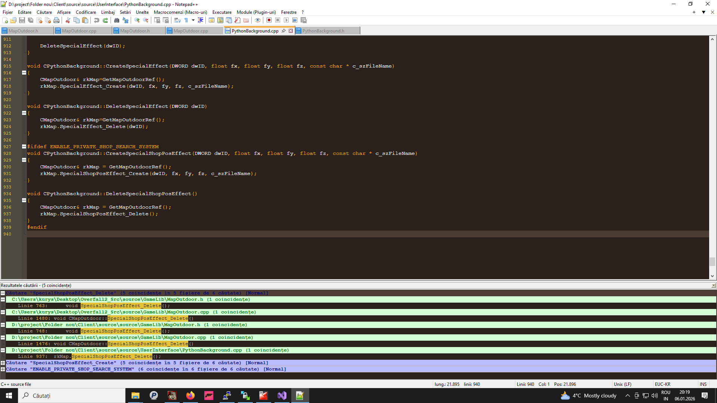Screen dimensions: 717x403
Task: Toggle the monitoring eye icon
Action: [x=258, y=20]
